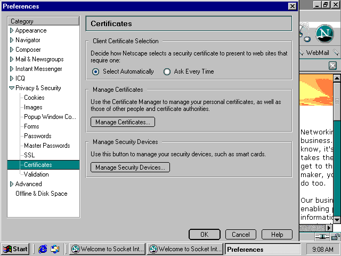The width and height of the screenshot is (341, 256).
Task: Open Master Passwords settings
Action: 47,146
